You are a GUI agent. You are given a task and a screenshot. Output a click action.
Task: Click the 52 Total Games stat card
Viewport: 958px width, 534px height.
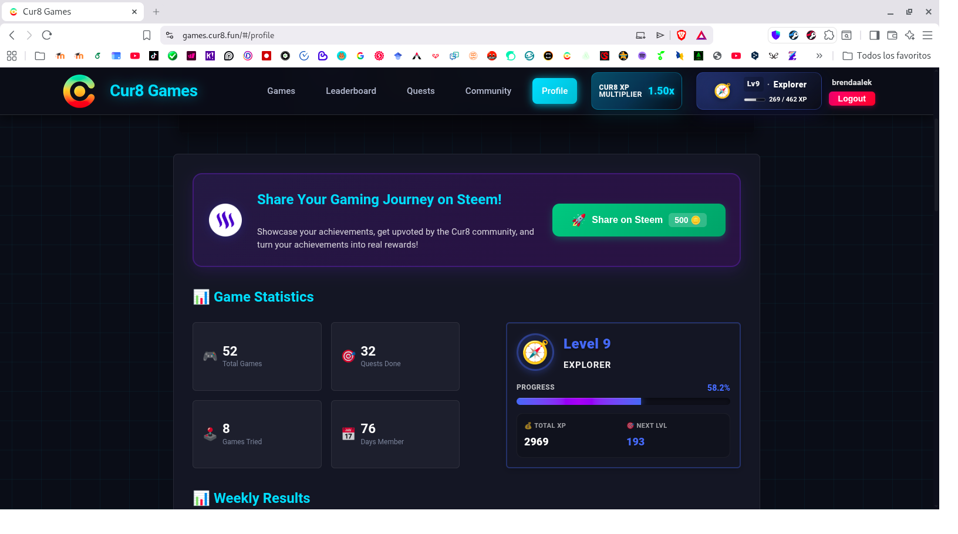click(x=257, y=356)
